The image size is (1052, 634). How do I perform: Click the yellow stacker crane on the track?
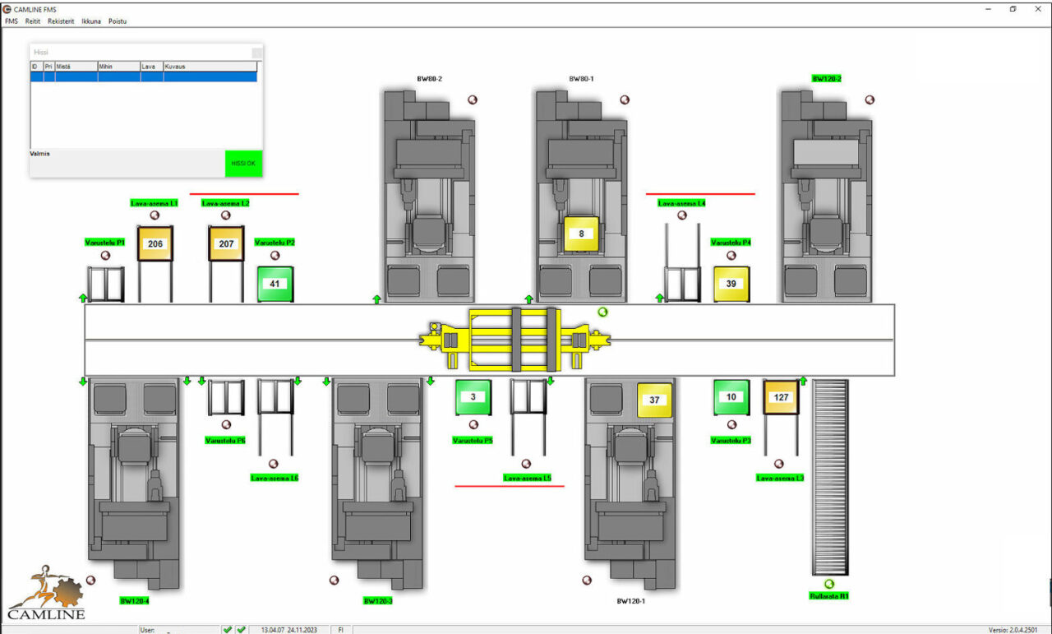(x=515, y=340)
